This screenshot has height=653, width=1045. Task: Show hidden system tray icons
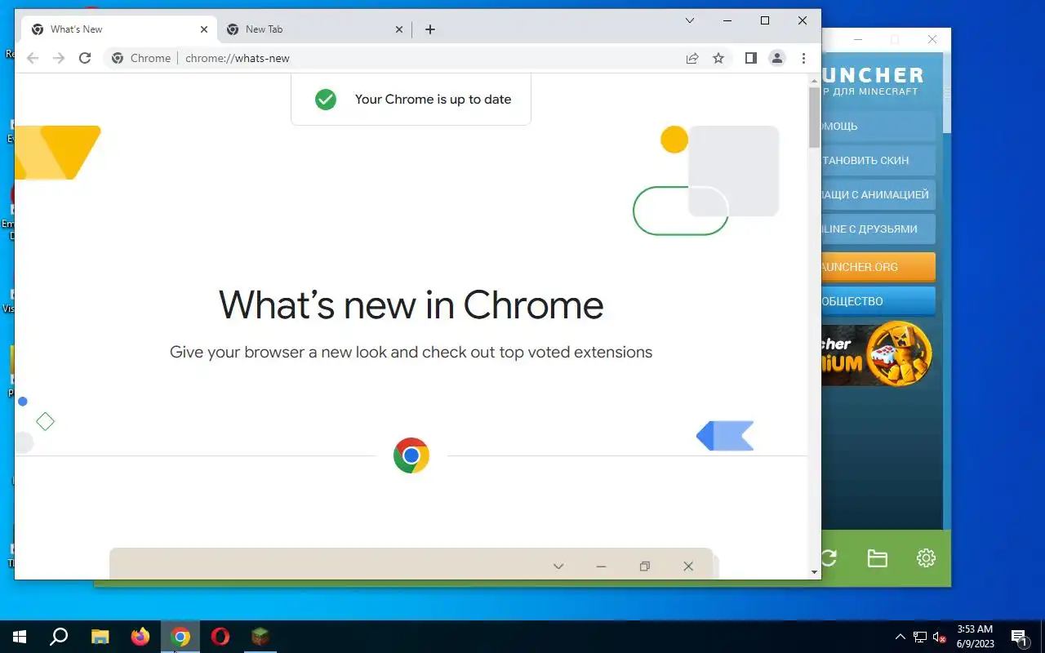[x=900, y=637]
